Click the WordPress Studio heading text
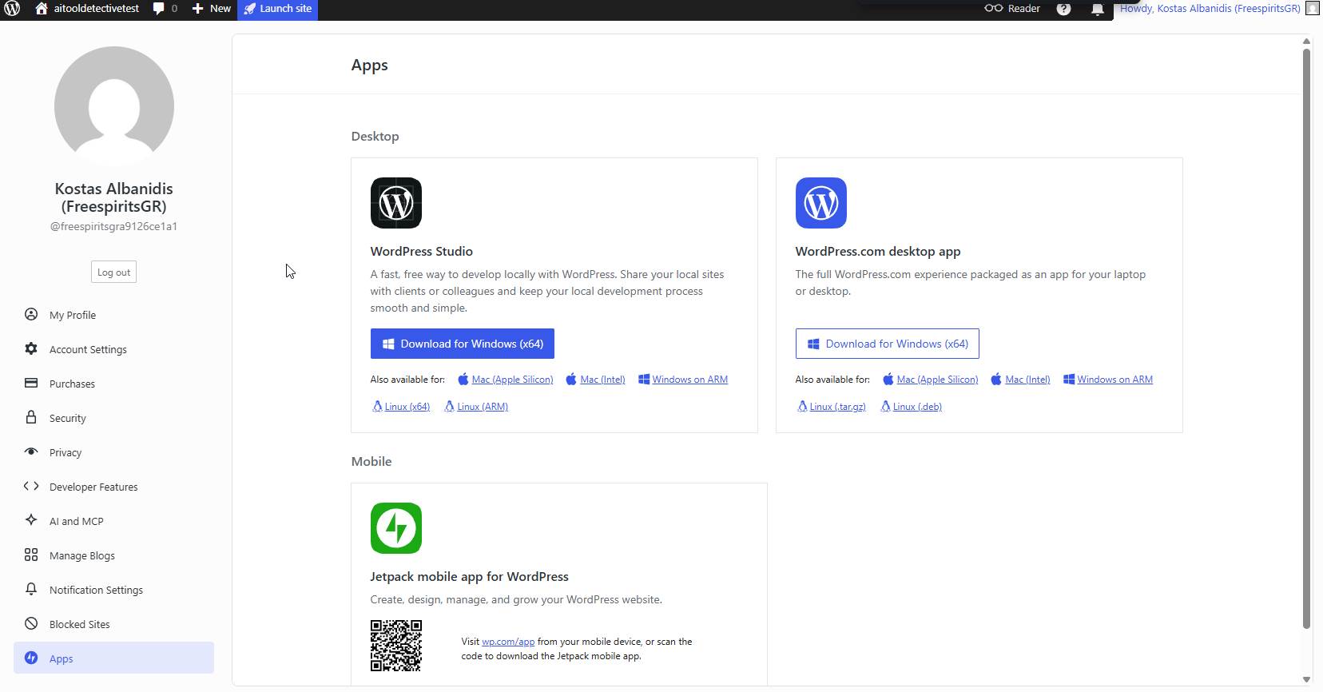The height and width of the screenshot is (692, 1323). coord(421,251)
